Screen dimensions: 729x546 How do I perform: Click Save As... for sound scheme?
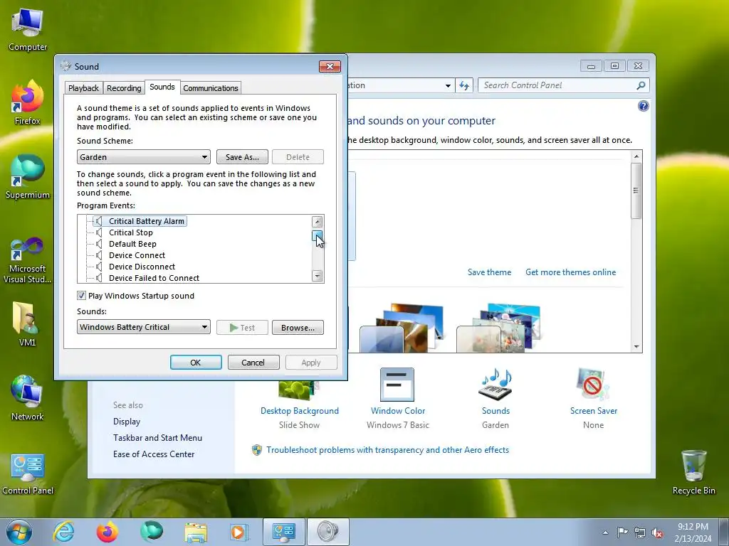click(242, 157)
